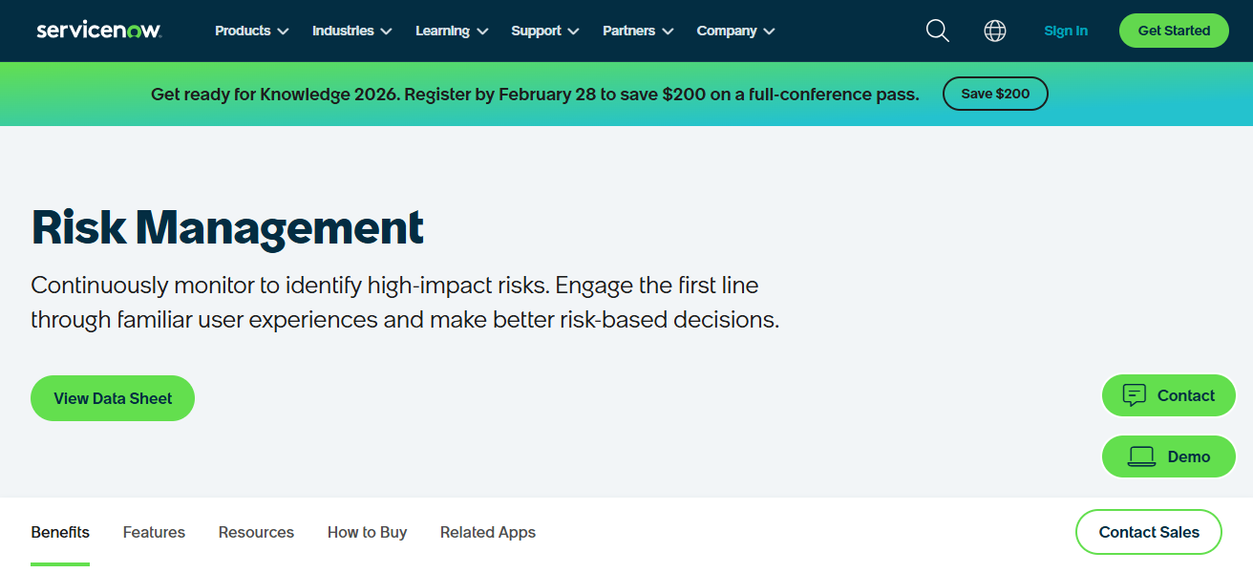Click the View Data Sheet button
Image resolution: width=1253 pixels, height=573 pixels.
(x=112, y=397)
